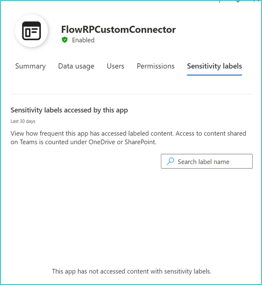Click the no sensitivity labels accessed message
Viewport: 262px width, 285px height.
tap(132, 271)
